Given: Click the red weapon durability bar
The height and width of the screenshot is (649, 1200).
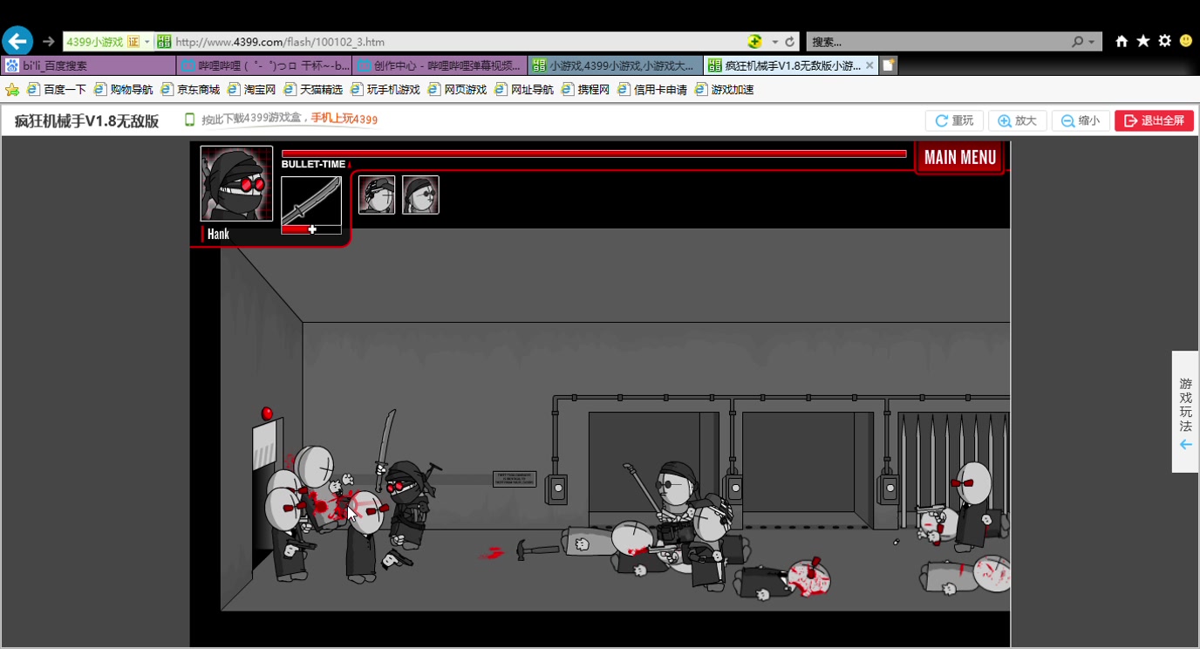Looking at the screenshot, I should point(311,229).
